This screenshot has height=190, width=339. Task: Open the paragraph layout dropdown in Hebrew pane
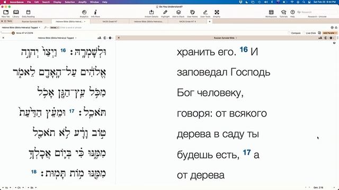(105, 38)
